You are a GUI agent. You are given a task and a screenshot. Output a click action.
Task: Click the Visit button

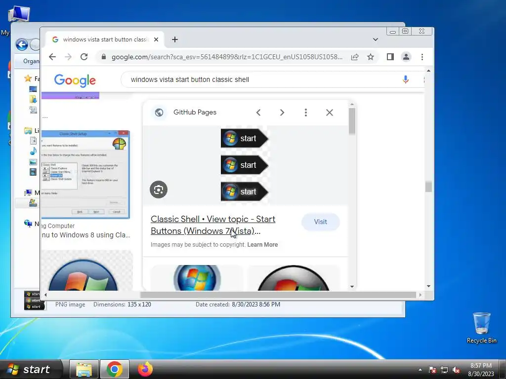[x=320, y=222]
